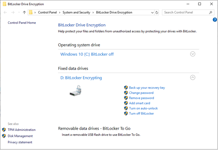218x150 pixels.
Task: Select System and Security in the breadcrumb
Action: click(76, 13)
